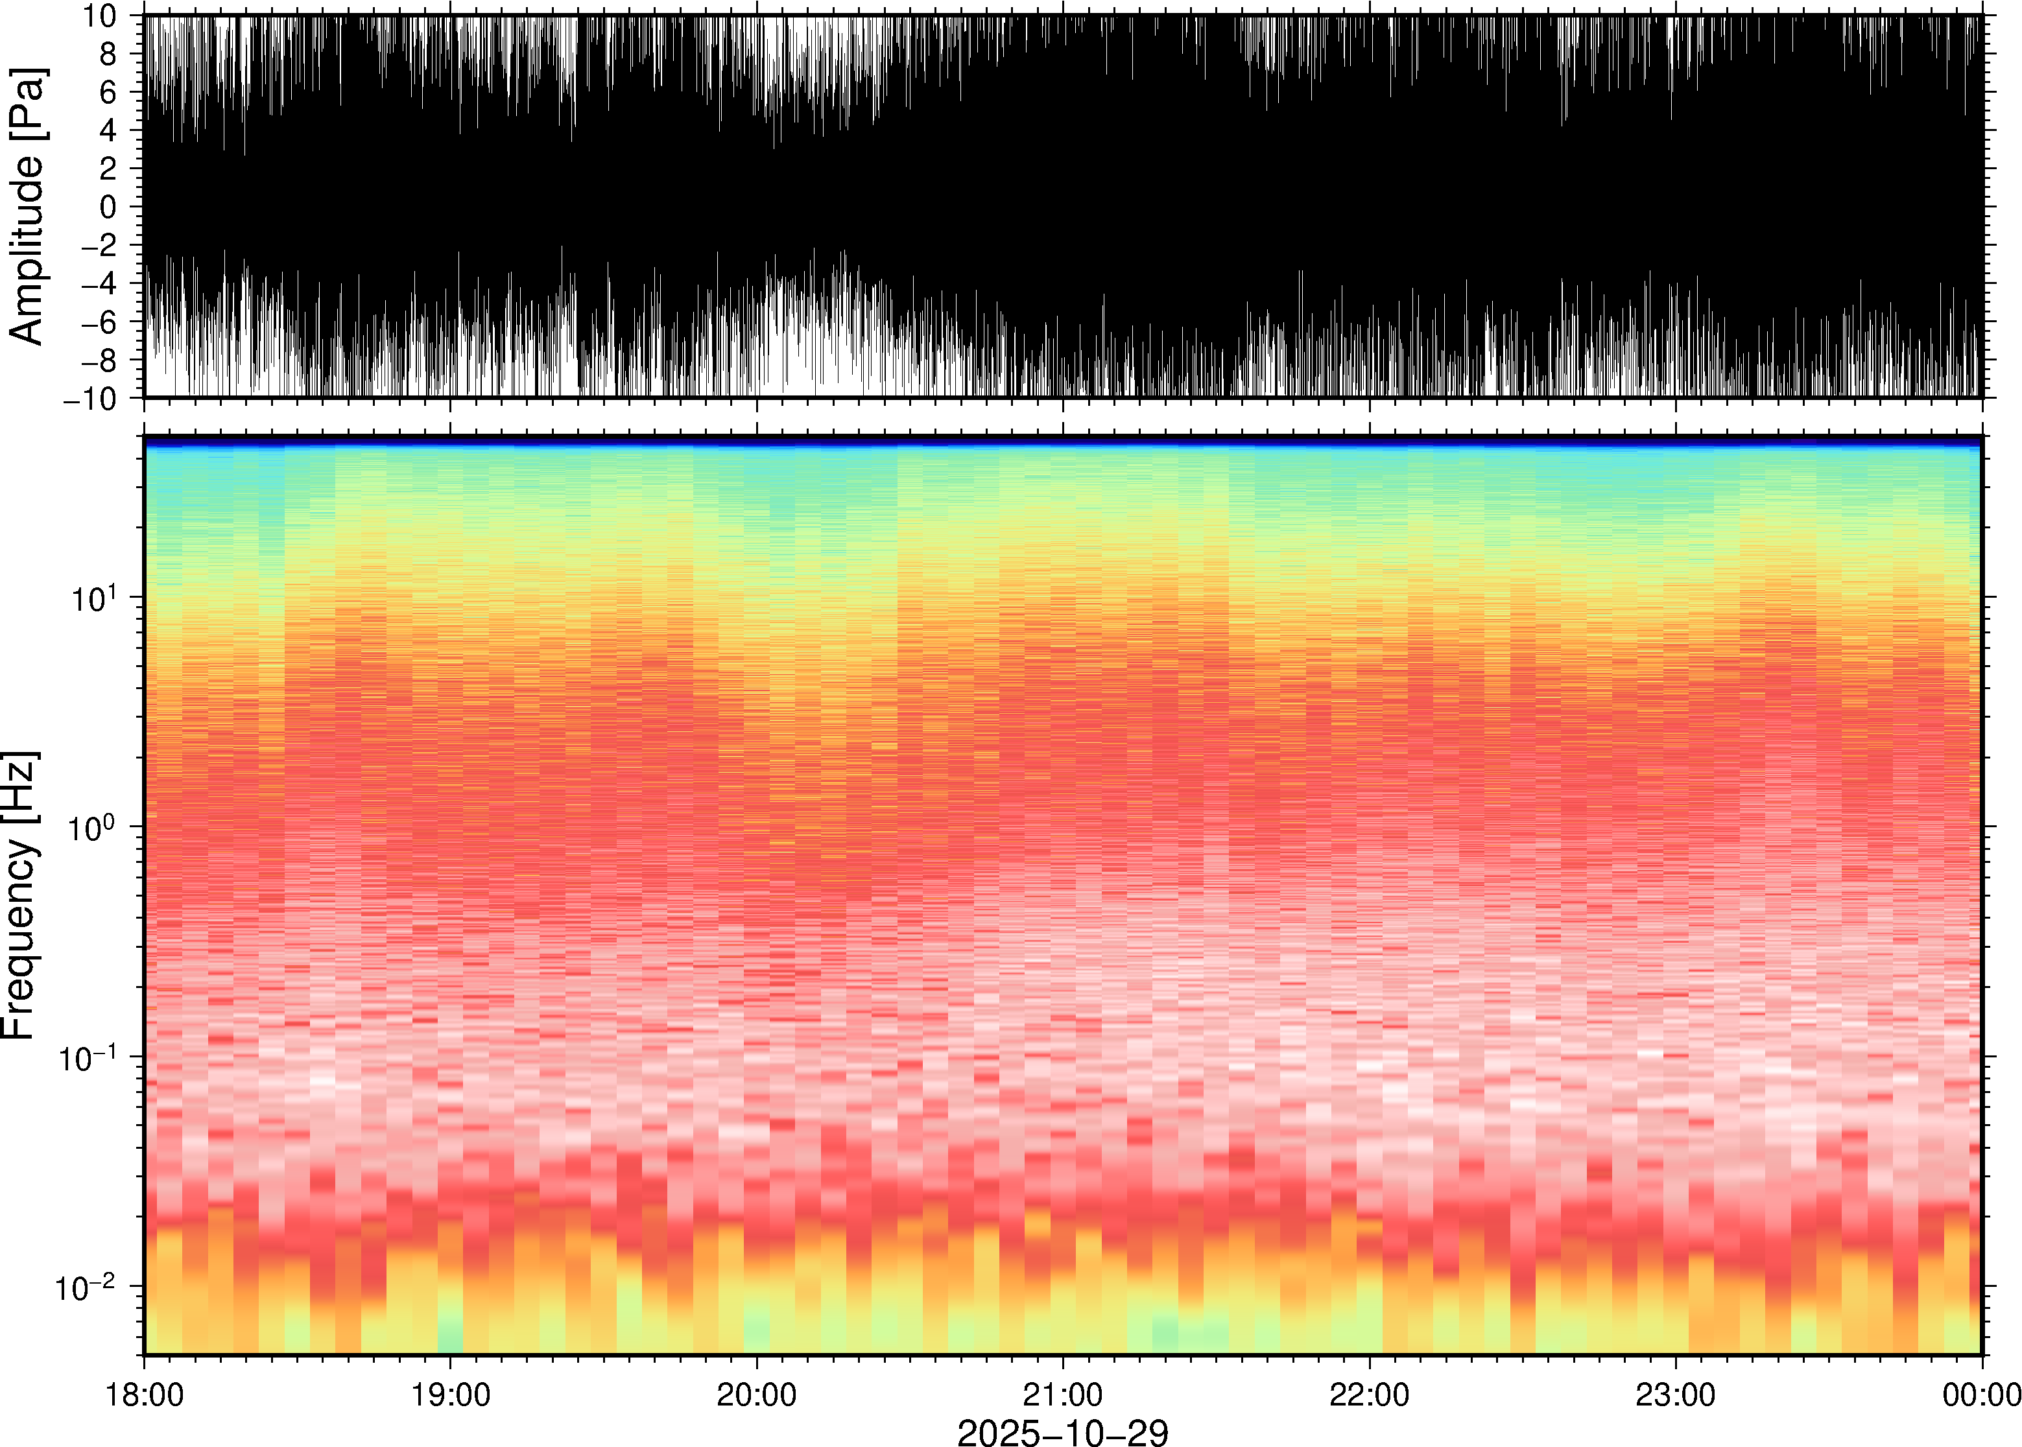Screen dimensions: 2022x1447
Task: Select the 2025-10-29 date label
Action: pos(1062,1432)
